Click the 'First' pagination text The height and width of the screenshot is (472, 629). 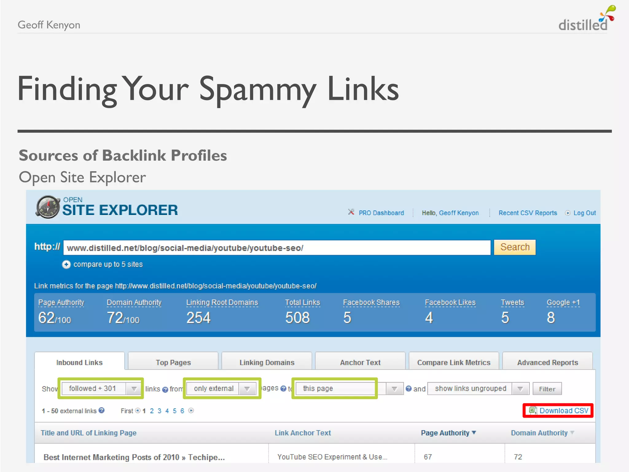coord(127,411)
